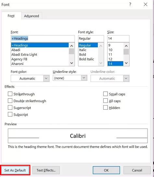The image size is (154, 177).
Task: Select size 12 in the list
Action: pyautogui.click(x=115, y=59)
